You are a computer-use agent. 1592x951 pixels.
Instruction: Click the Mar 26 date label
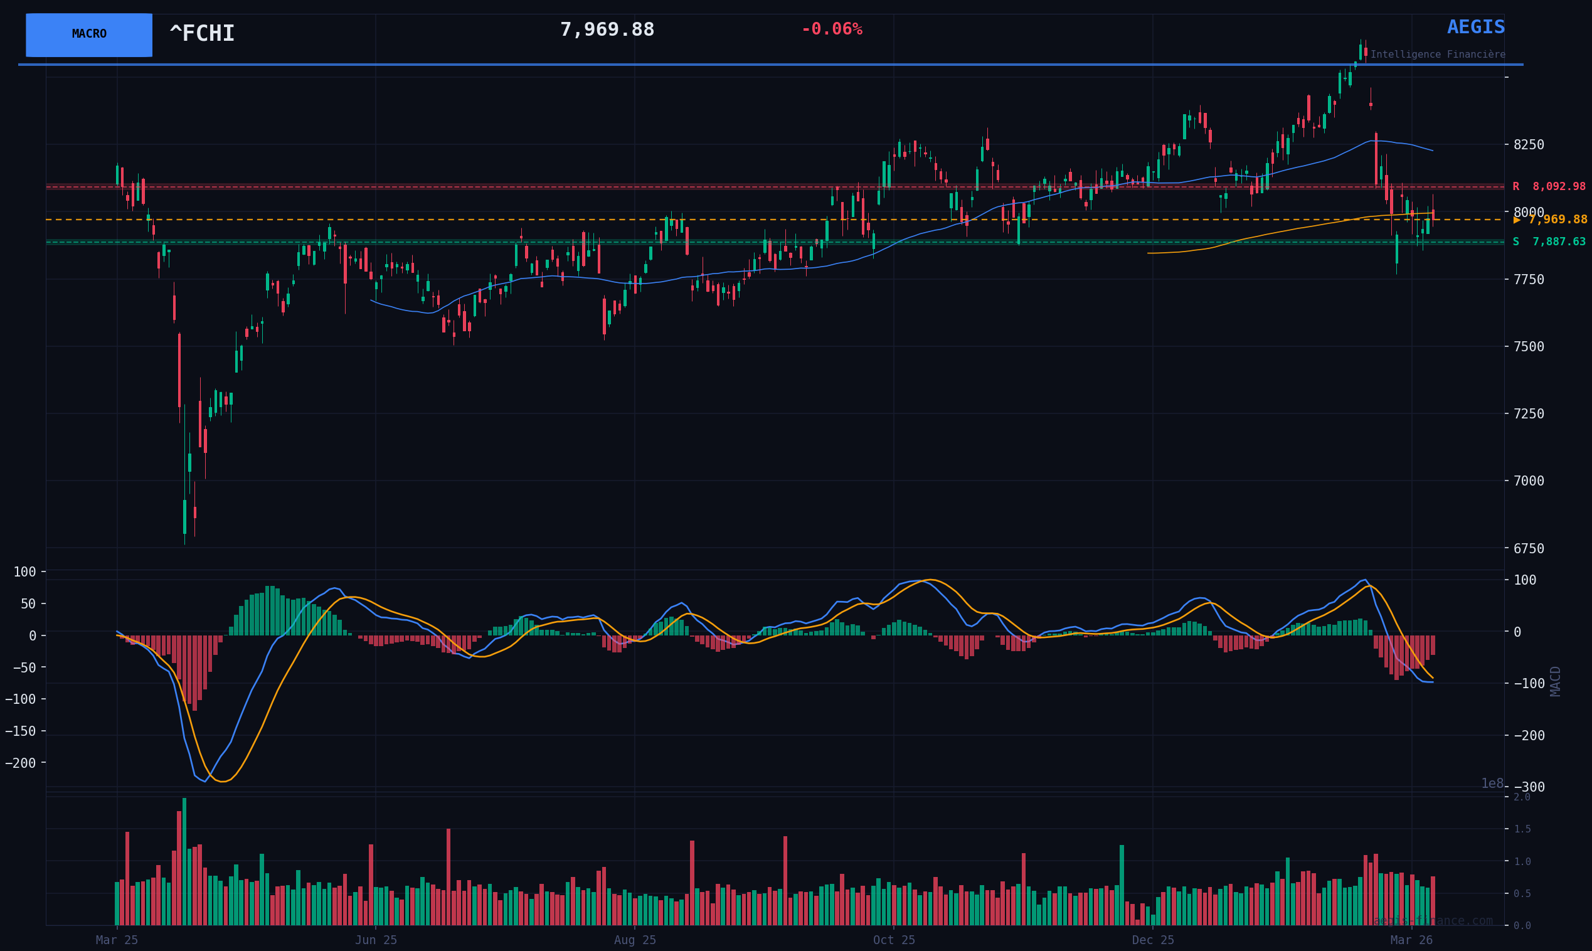coord(1411,940)
